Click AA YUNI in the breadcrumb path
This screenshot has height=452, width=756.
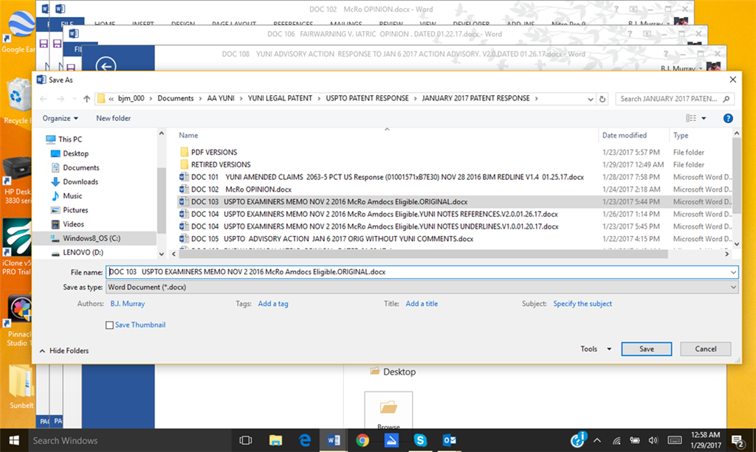[x=221, y=98]
